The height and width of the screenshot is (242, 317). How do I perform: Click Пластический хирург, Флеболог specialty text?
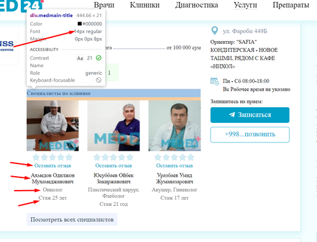point(113,193)
